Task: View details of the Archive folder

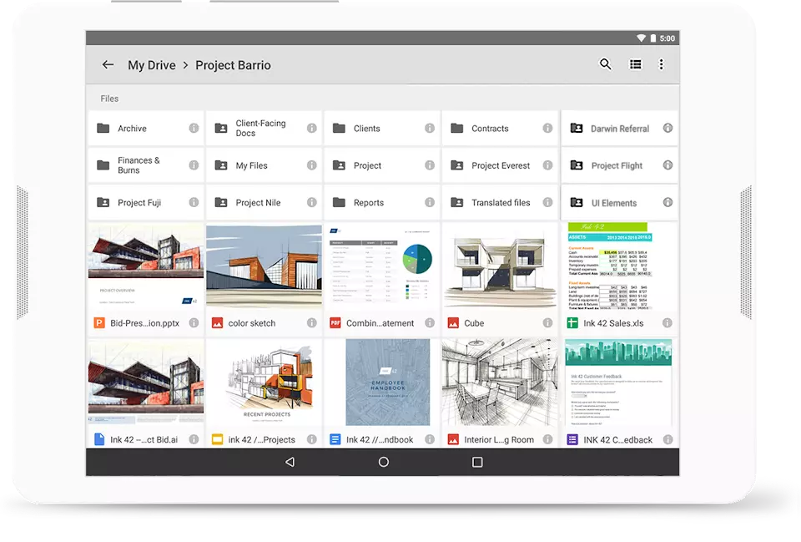Action: 194,129
